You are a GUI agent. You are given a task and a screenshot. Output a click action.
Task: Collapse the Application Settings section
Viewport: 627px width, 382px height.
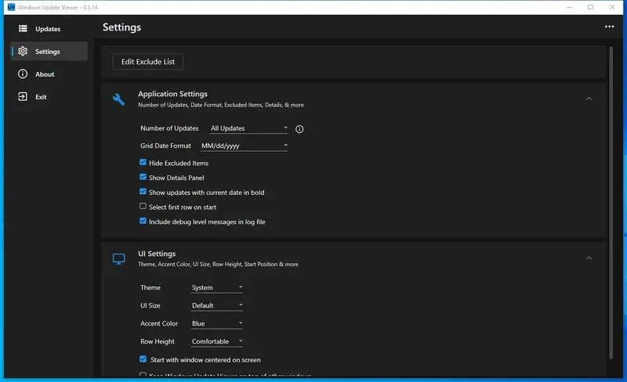point(589,99)
